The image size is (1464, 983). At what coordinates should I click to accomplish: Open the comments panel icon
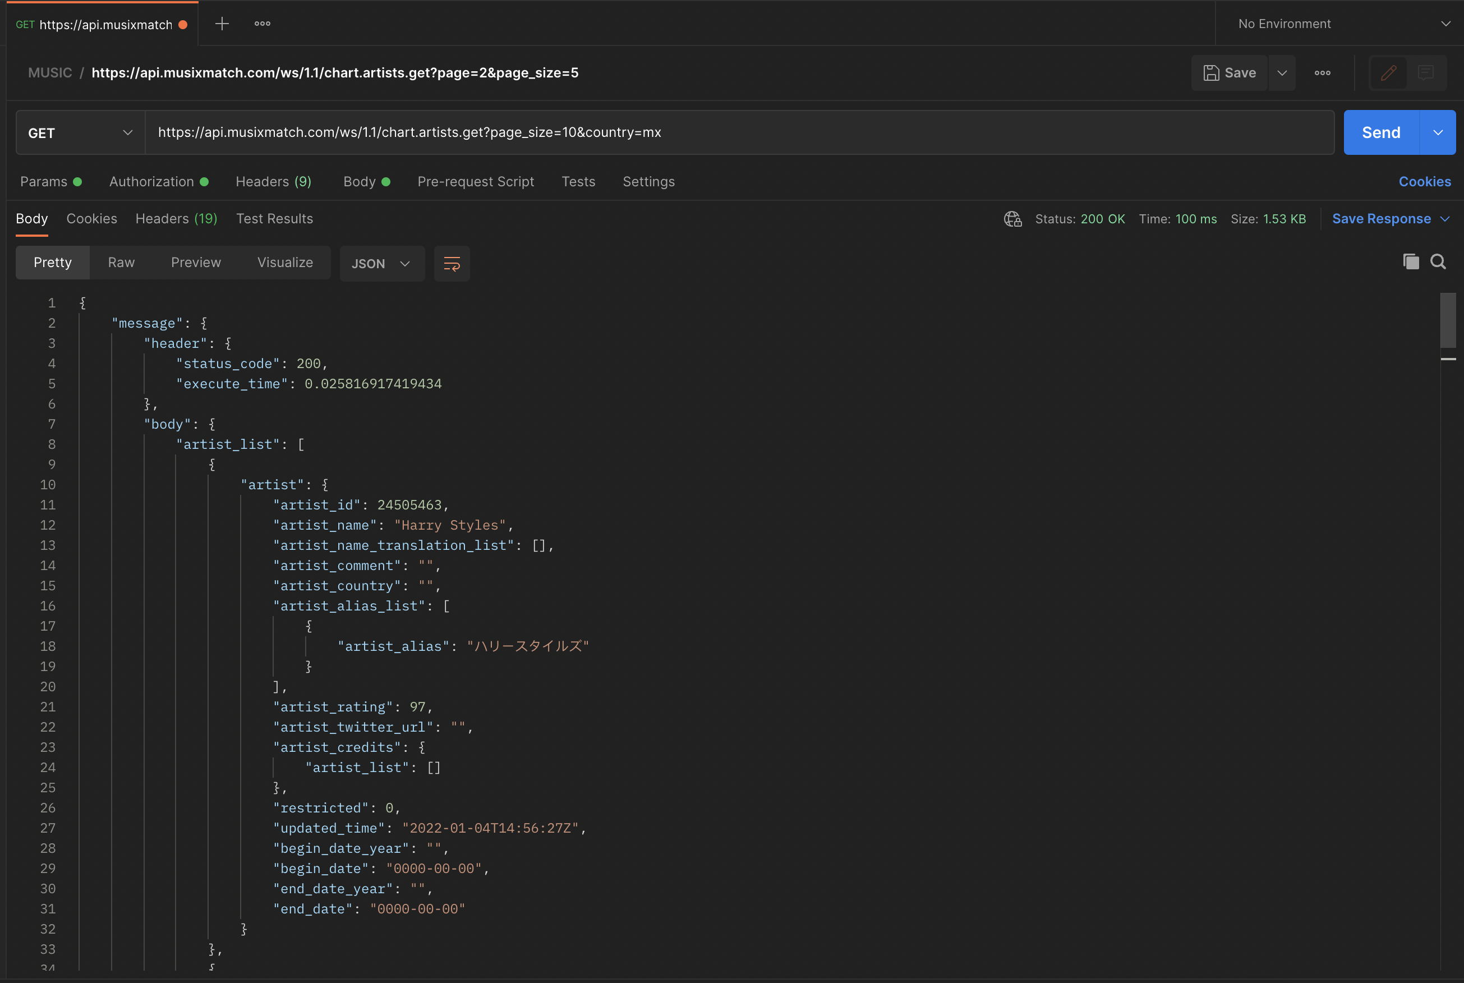(x=1426, y=73)
